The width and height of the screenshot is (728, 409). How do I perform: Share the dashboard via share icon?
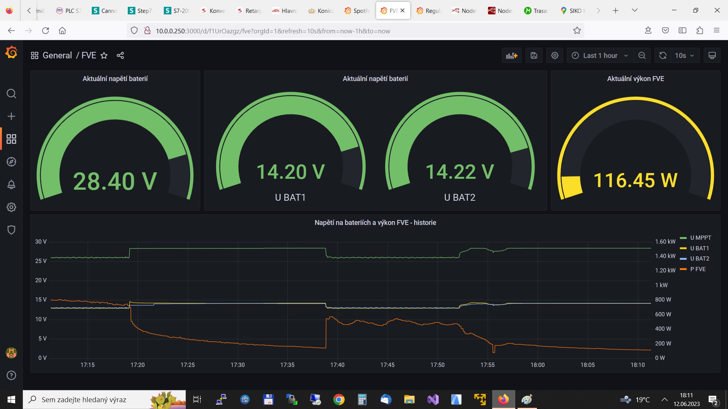click(x=120, y=56)
